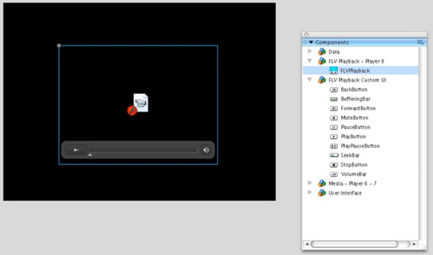Choose the BufferingBar component icon
433x255 pixels.
[334, 99]
